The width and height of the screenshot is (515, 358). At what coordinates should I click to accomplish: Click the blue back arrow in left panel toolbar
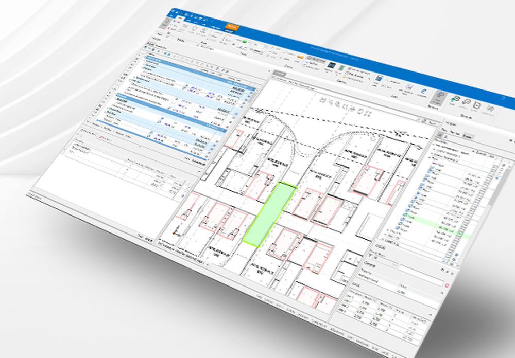click(x=165, y=54)
